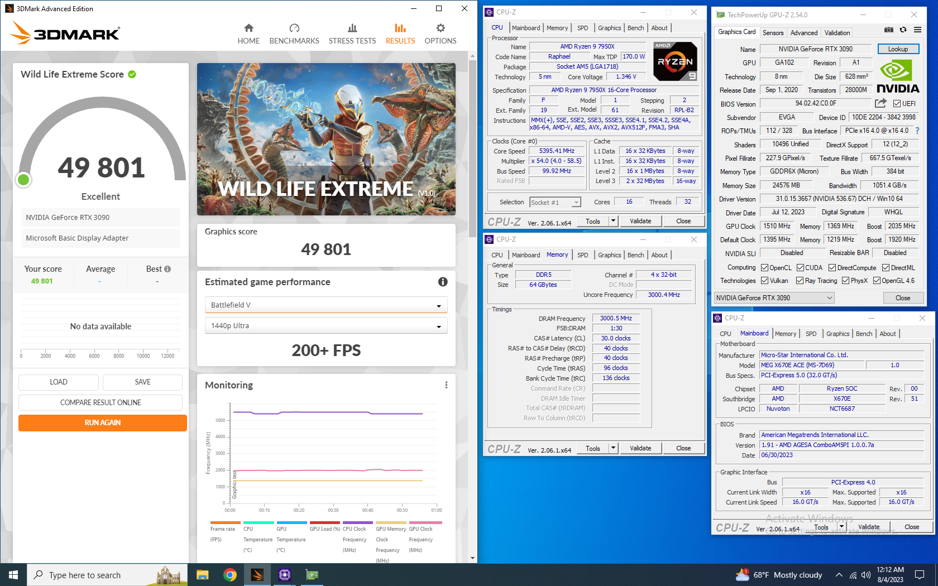This screenshot has width=938, height=586.
Task: Expand Tools arrow in top CPU-Z window
Action: 613,221
